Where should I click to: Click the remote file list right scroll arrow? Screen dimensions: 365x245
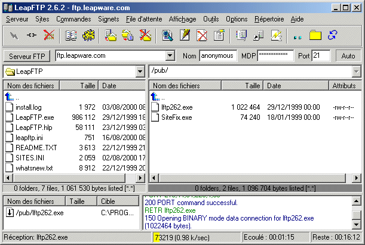click(357, 178)
